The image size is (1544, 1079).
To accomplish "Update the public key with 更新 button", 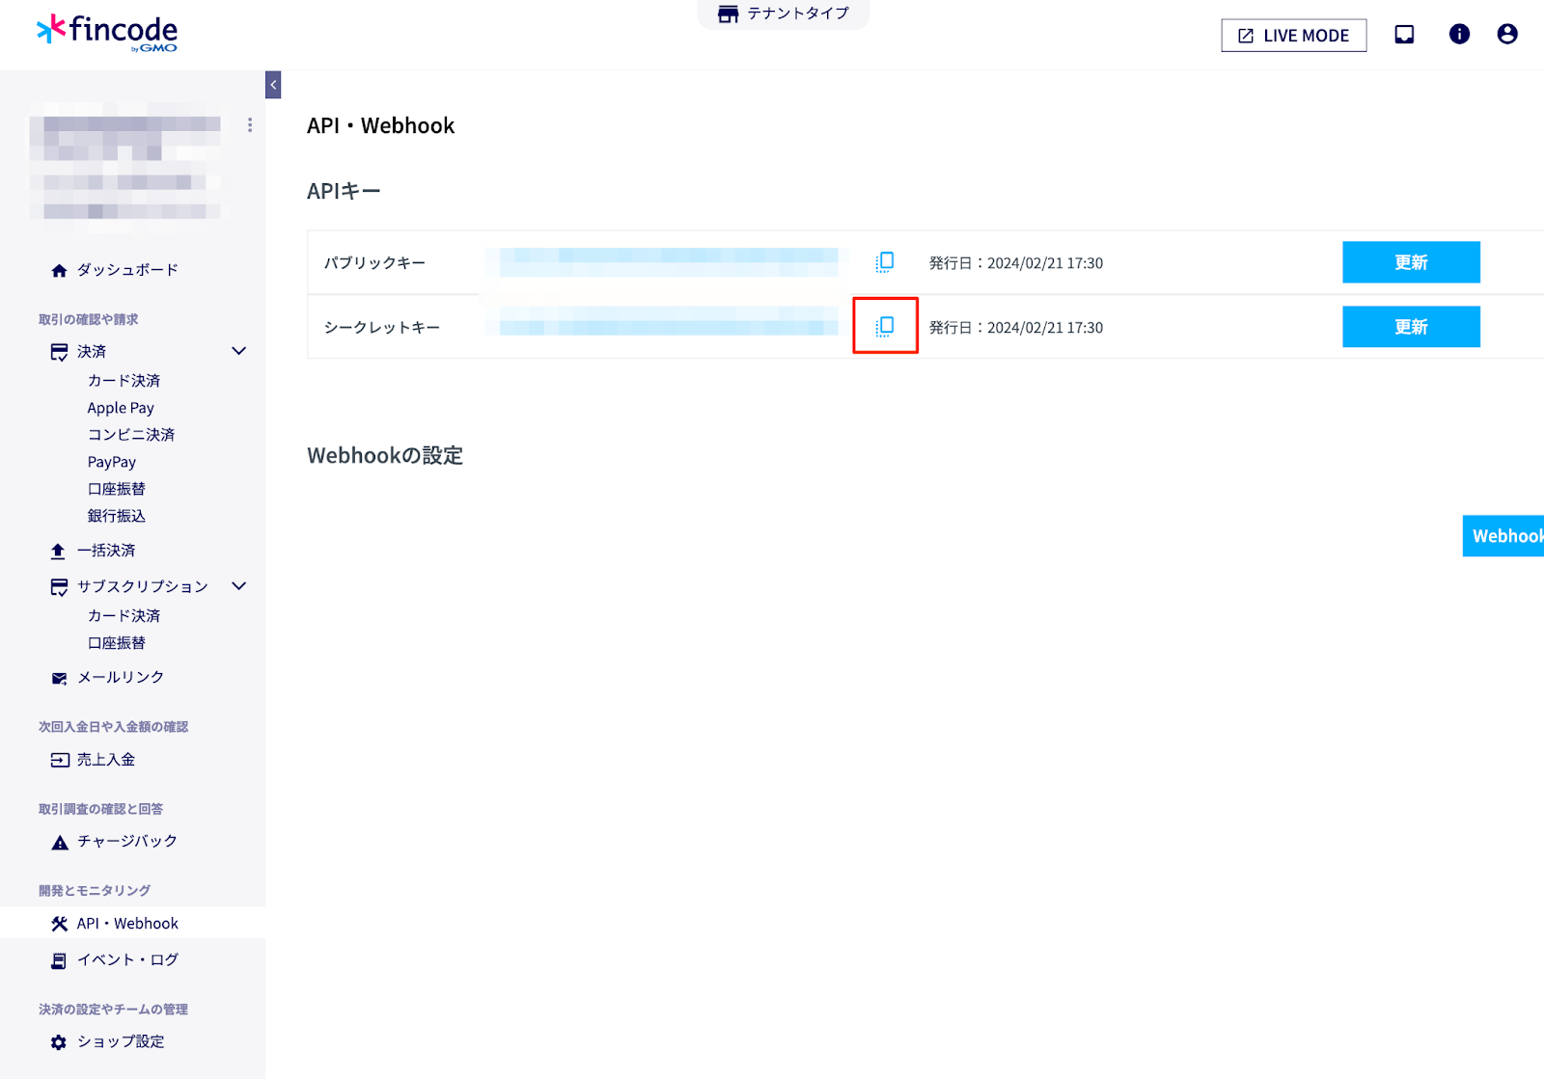I will [1411, 262].
